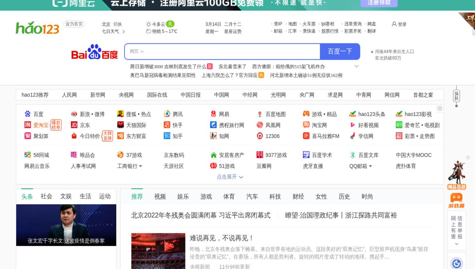Click the 登录 user login icon
Image resolution: width=475 pixels, height=269 pixels.
point(394,24)
